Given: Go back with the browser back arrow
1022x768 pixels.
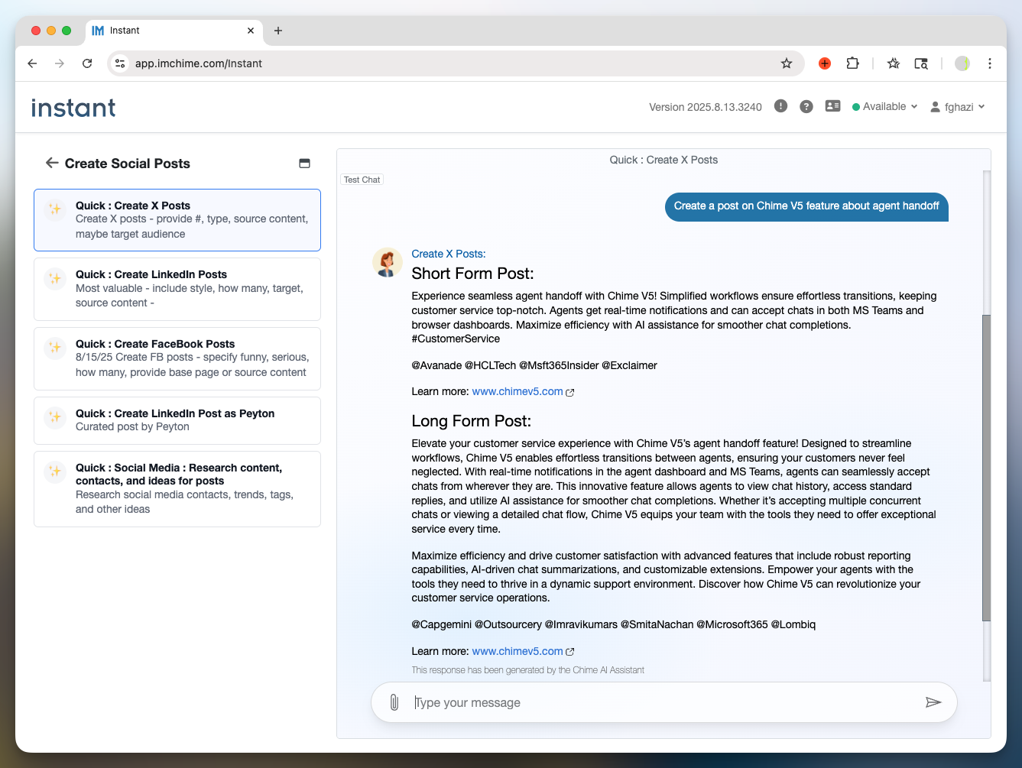Looking at the screenshot, I should click(32, 63).
